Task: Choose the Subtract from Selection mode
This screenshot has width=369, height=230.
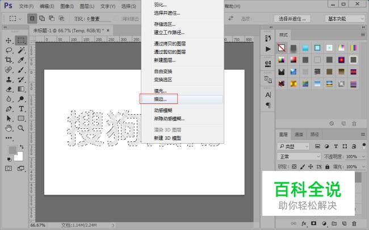Action: [52, 18]
